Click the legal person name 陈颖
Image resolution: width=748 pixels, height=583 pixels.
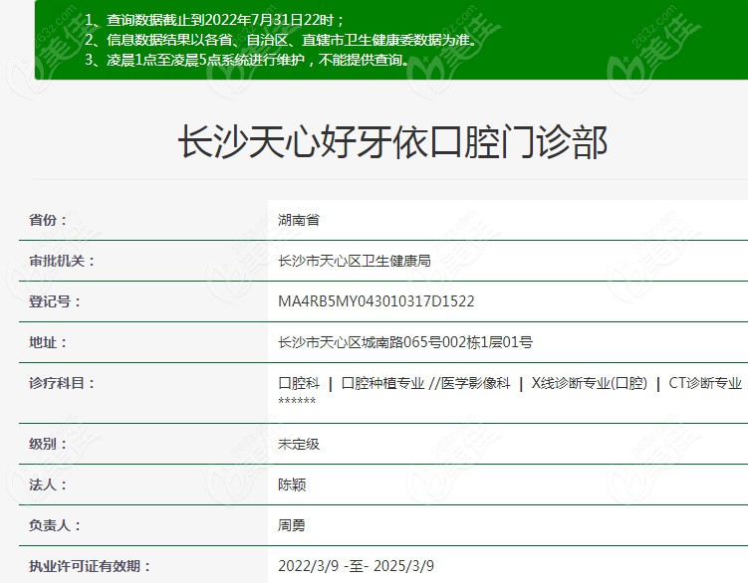click(x=292, y=485)
